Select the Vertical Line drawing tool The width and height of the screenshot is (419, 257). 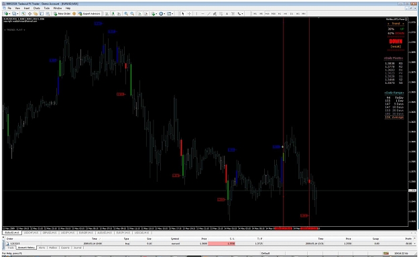click(x=196, y=13)
